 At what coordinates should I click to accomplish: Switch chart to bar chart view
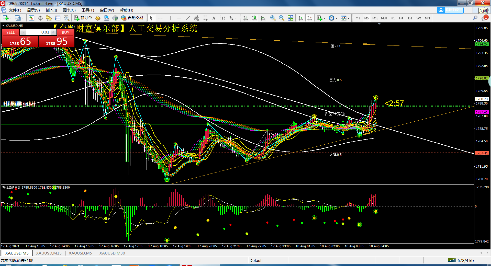tap(245, 18)
